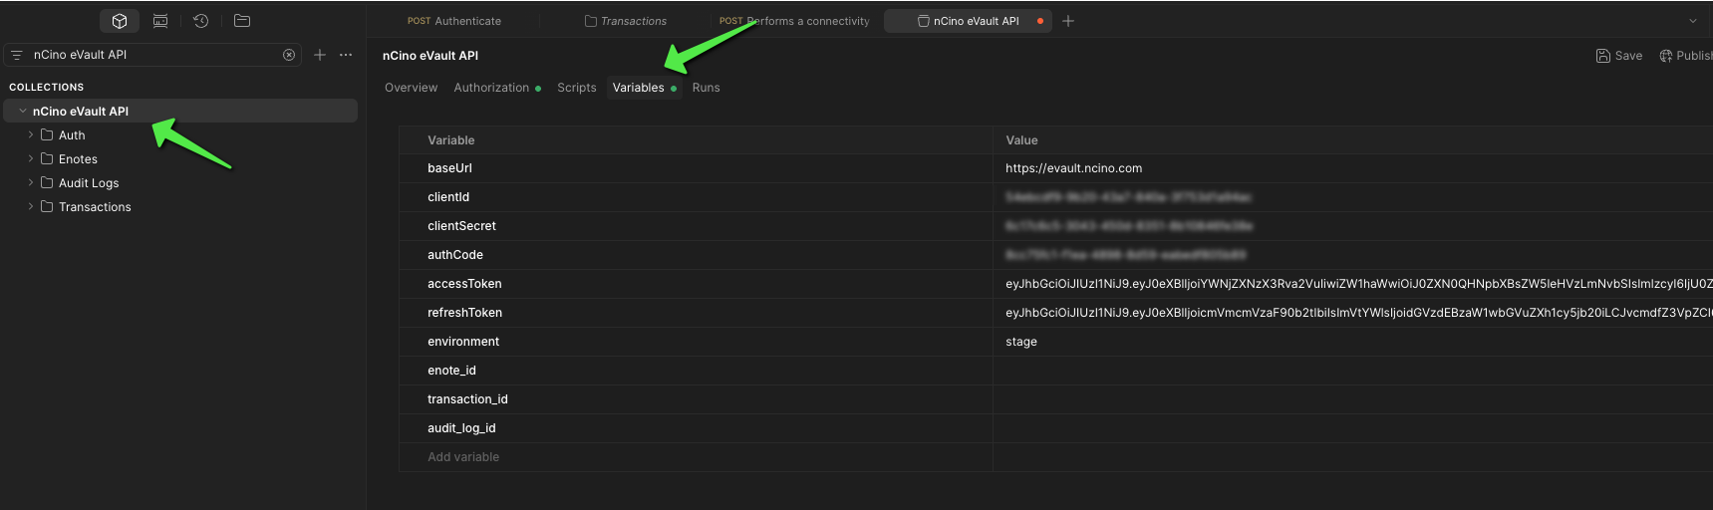Select nCino eVault API collection in tree
The image size is (1713, 510).
point(180,111)
